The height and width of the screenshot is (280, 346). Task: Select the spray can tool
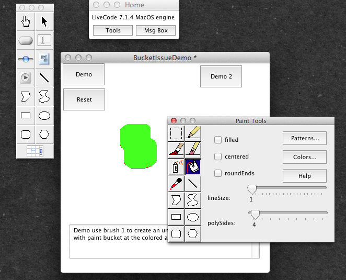[177, 167]
